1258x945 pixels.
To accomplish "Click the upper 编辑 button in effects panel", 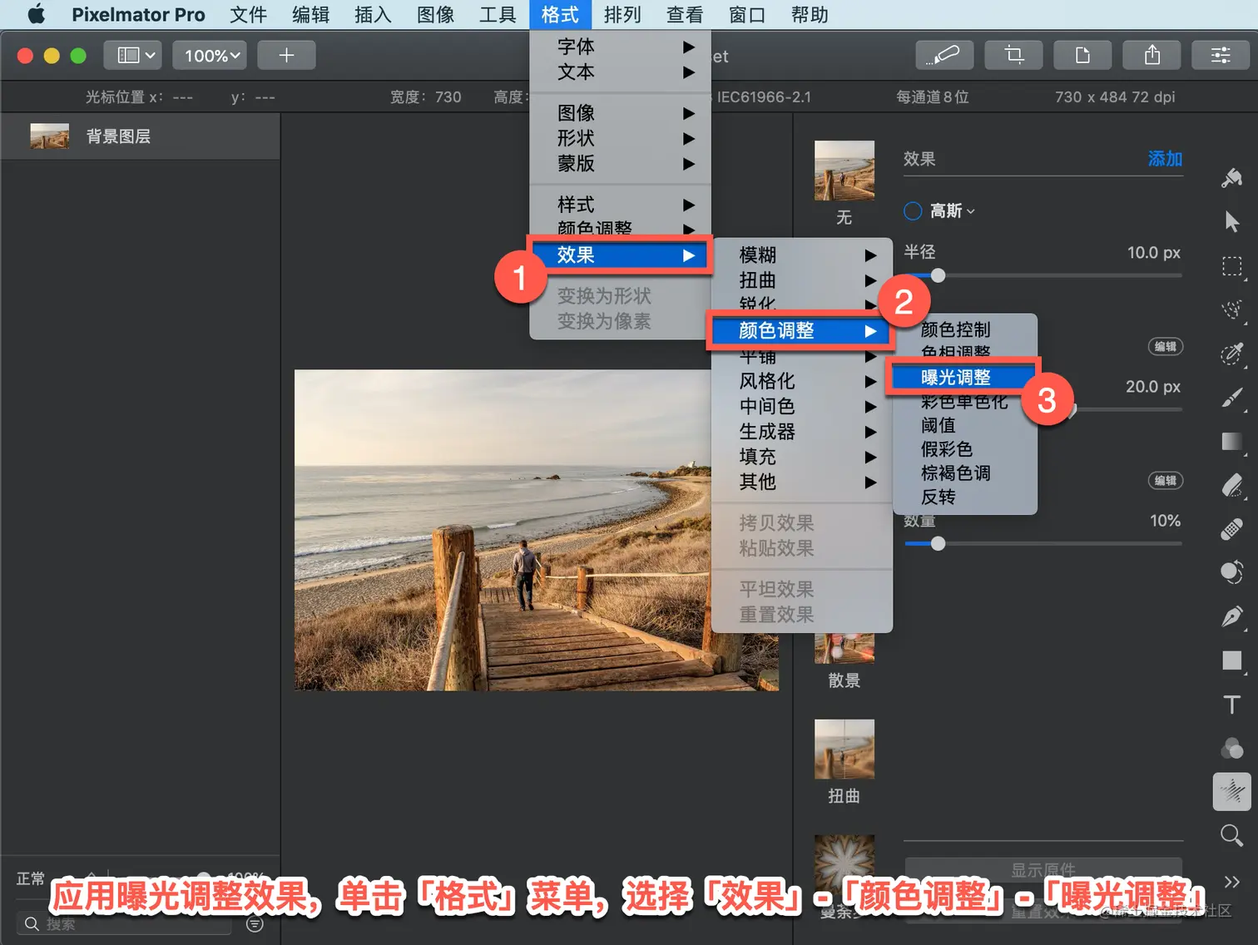I will coord(1166,346).
